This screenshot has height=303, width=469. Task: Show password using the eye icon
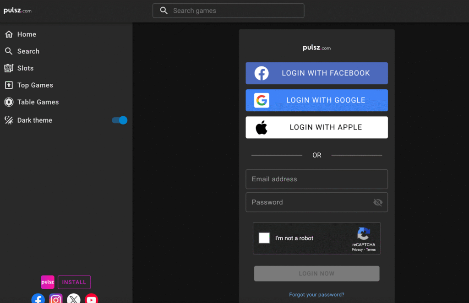click(x=377, y=202)
